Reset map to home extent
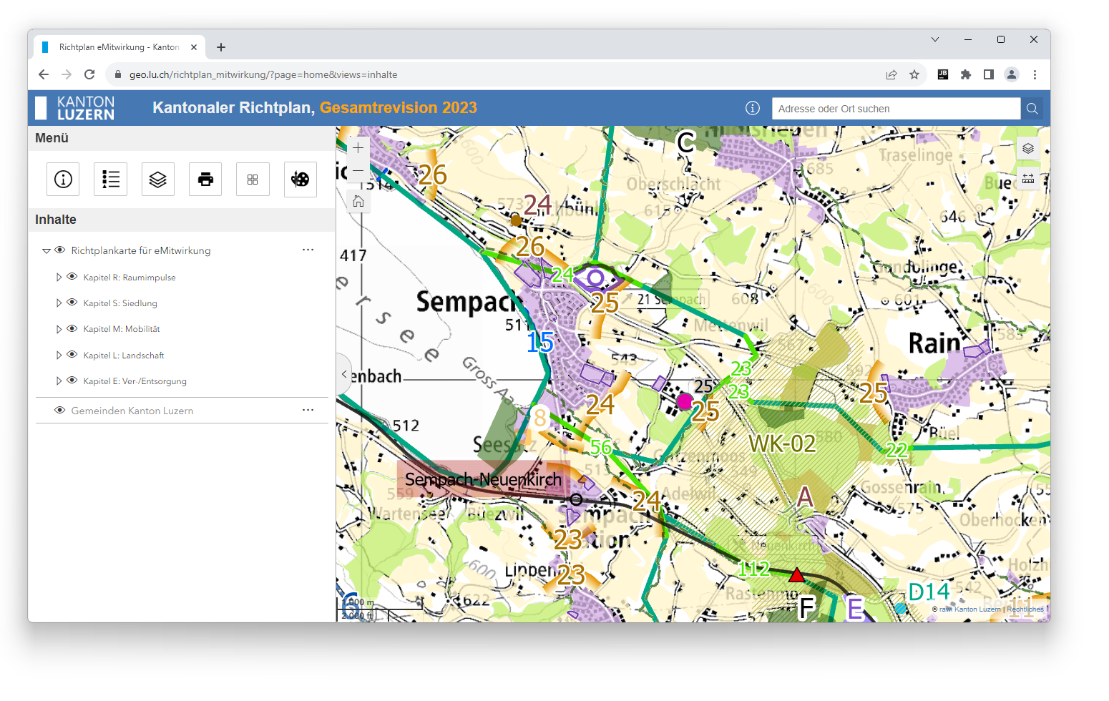The width and height of the screenshot is (1109, 701). pos(358,202)
